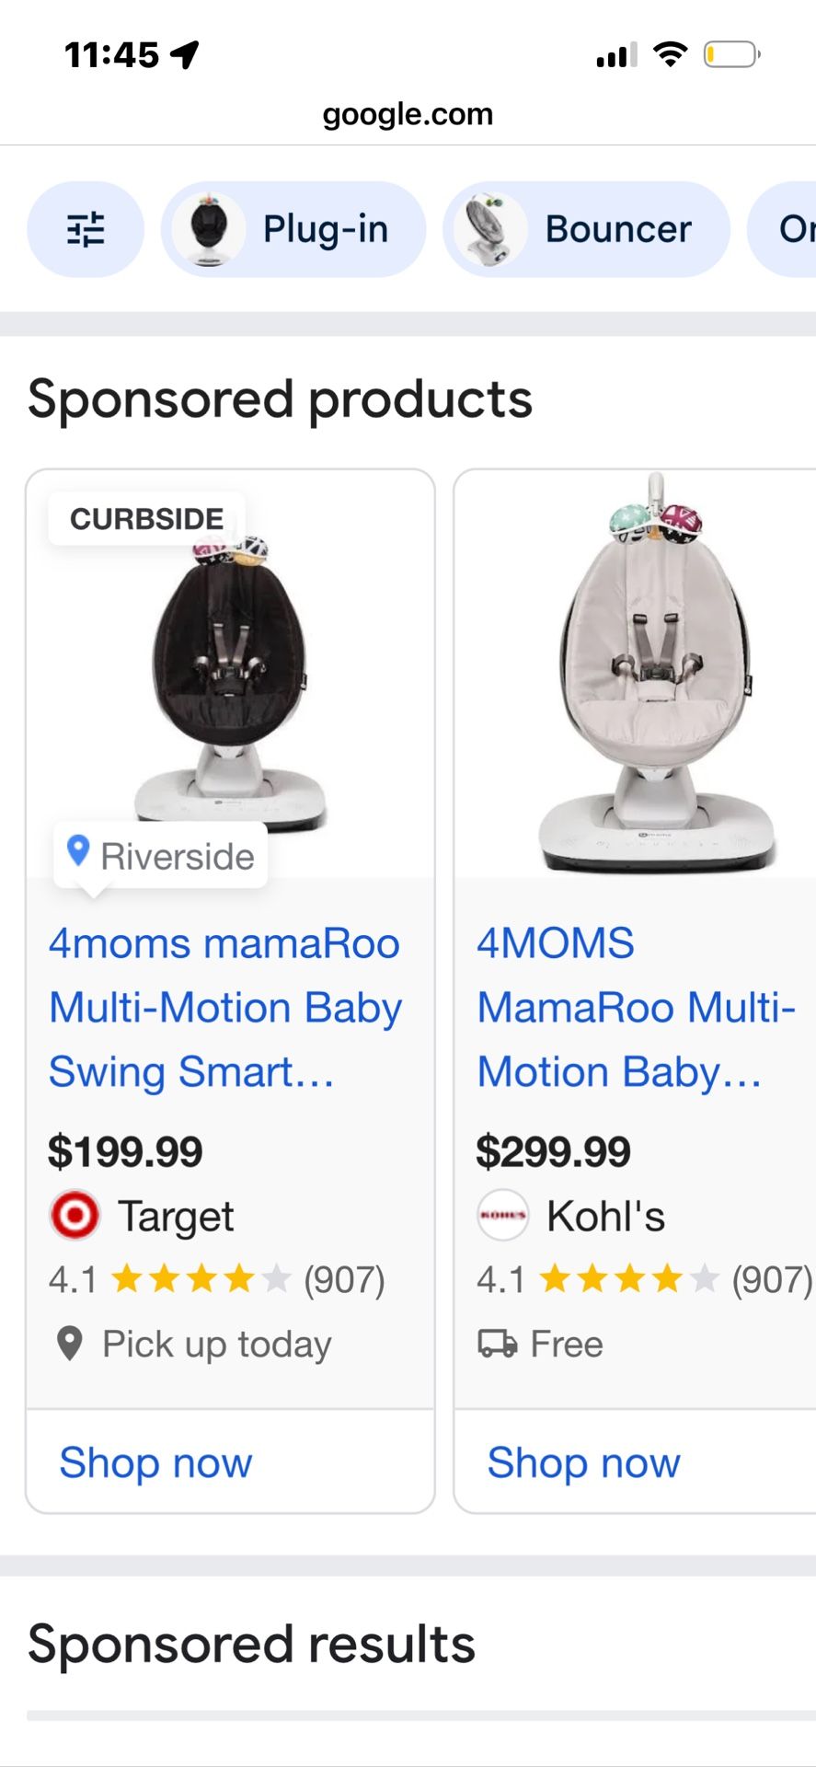Tap "Shop now" under the Target listing
The height and width of the screenshot is (1767, 816).
click(155, 1462)
